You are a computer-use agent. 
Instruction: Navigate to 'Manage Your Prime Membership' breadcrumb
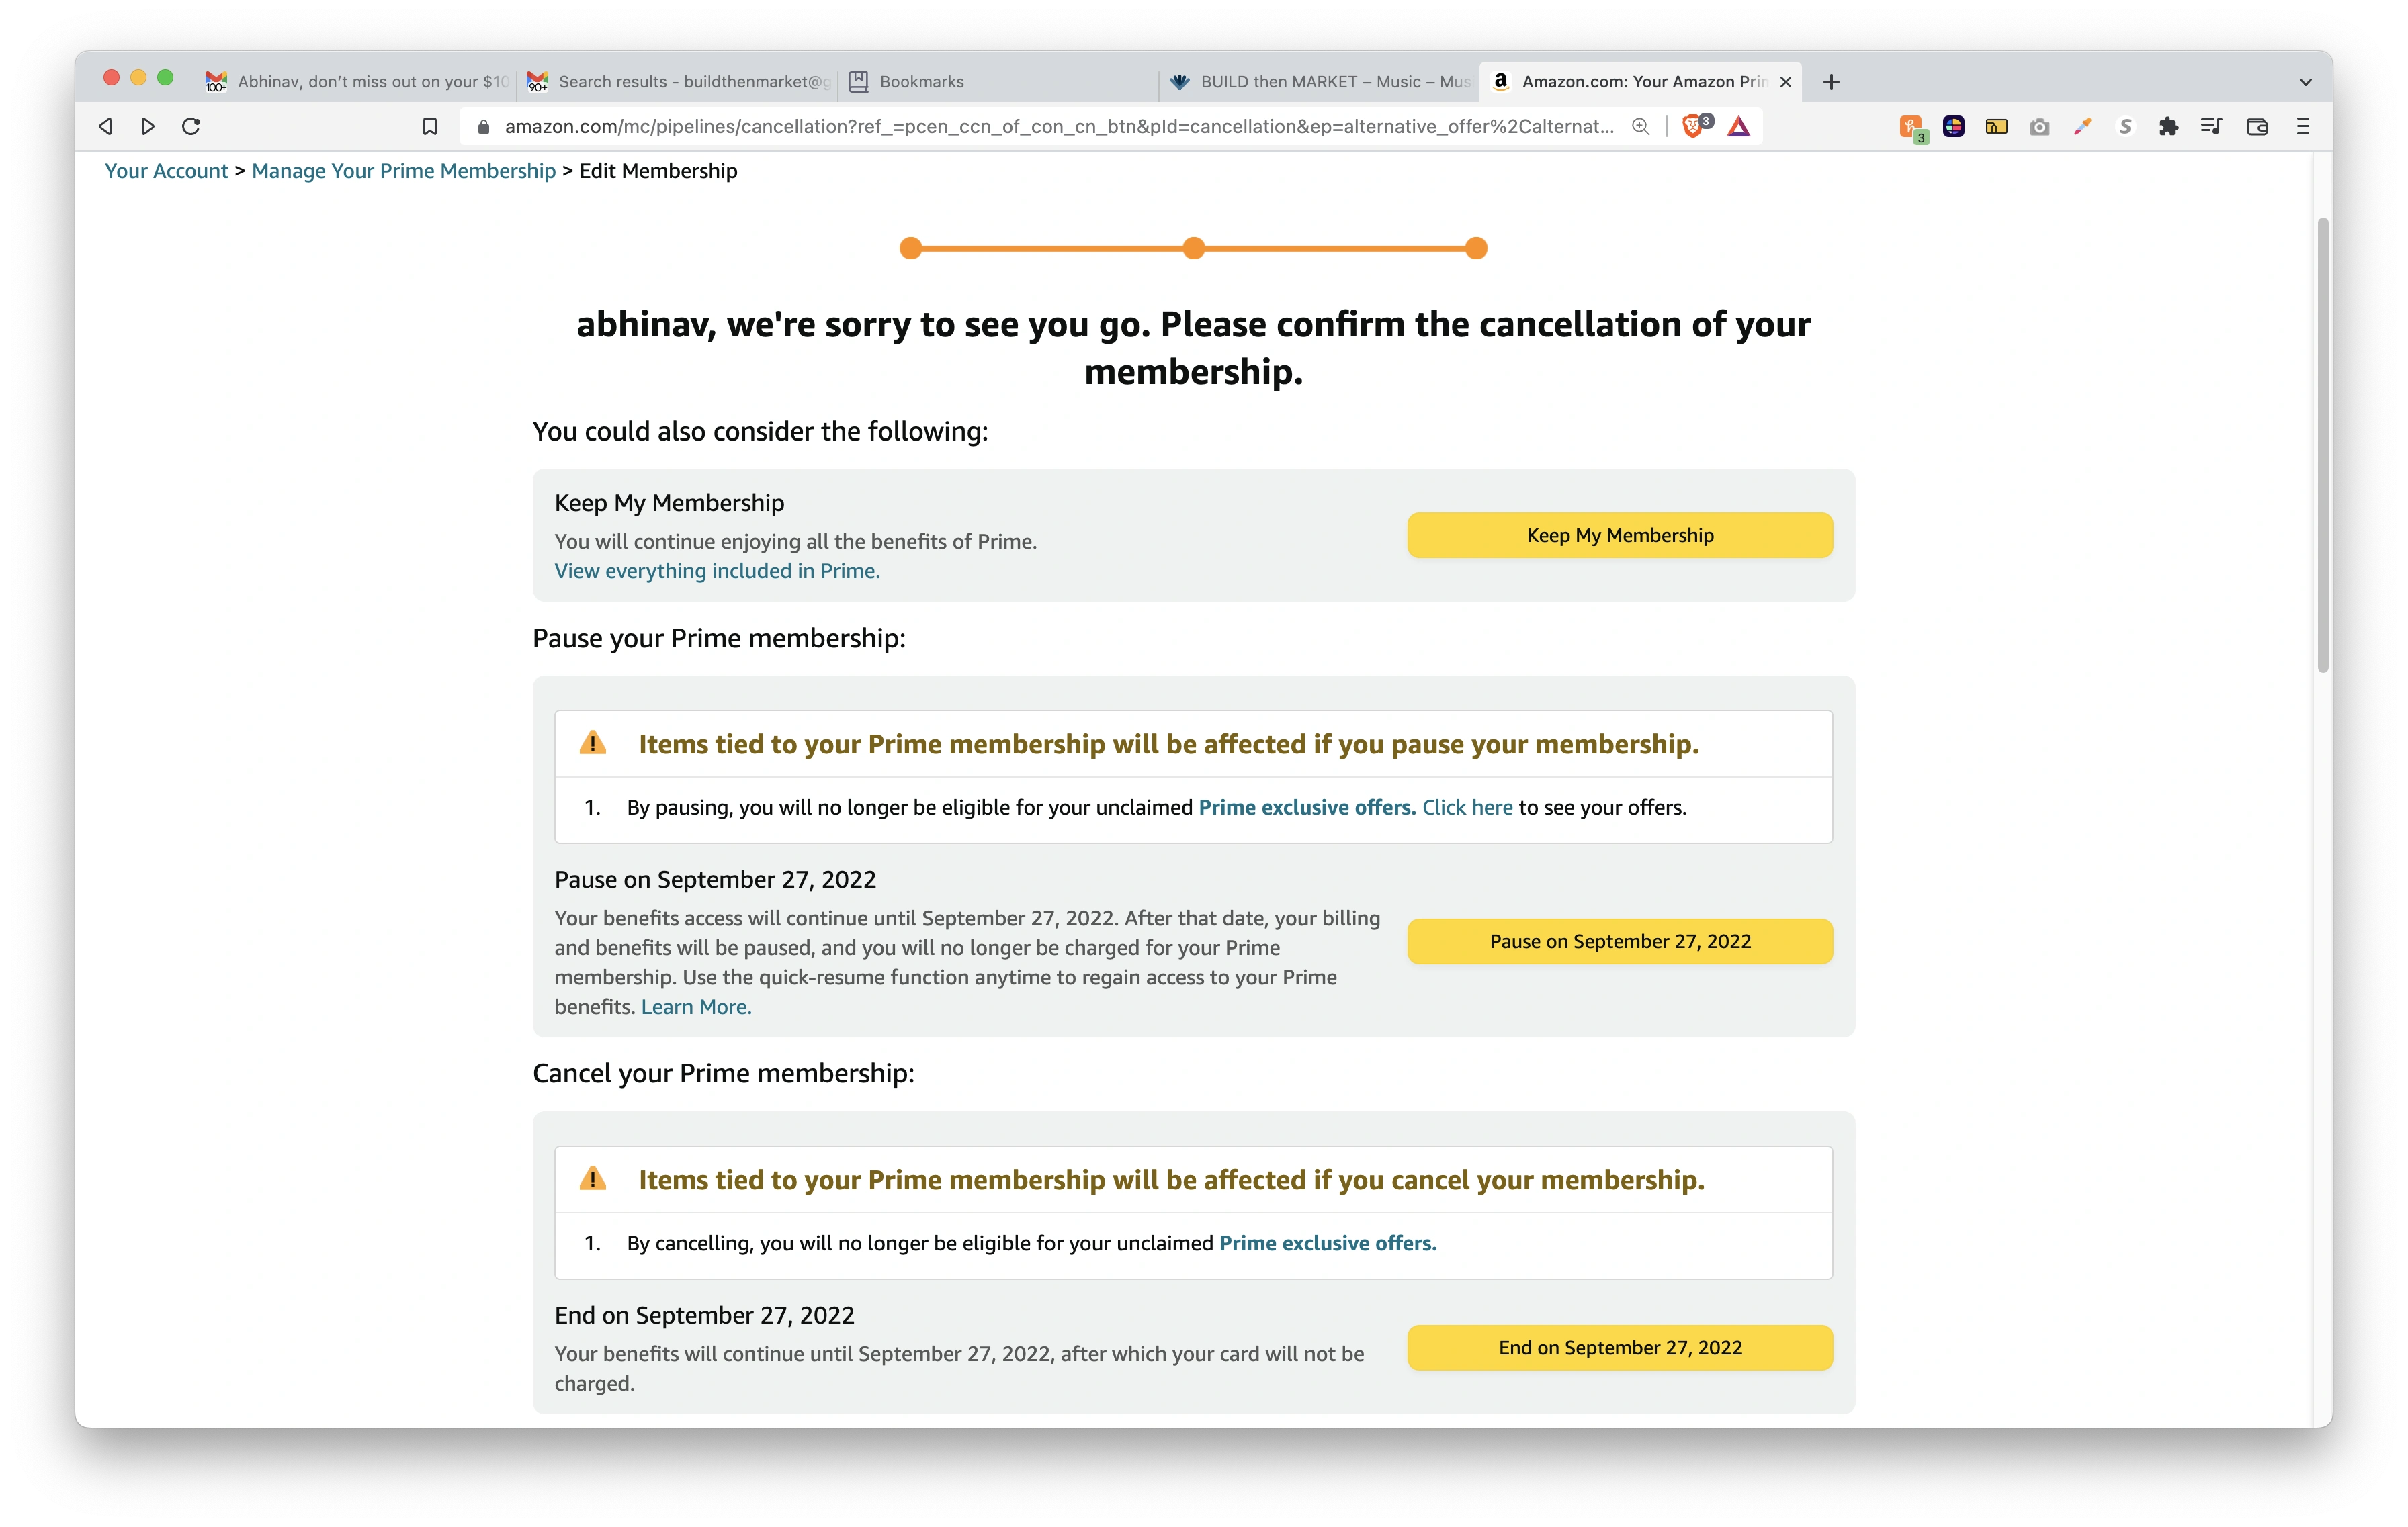pos(403,171)
